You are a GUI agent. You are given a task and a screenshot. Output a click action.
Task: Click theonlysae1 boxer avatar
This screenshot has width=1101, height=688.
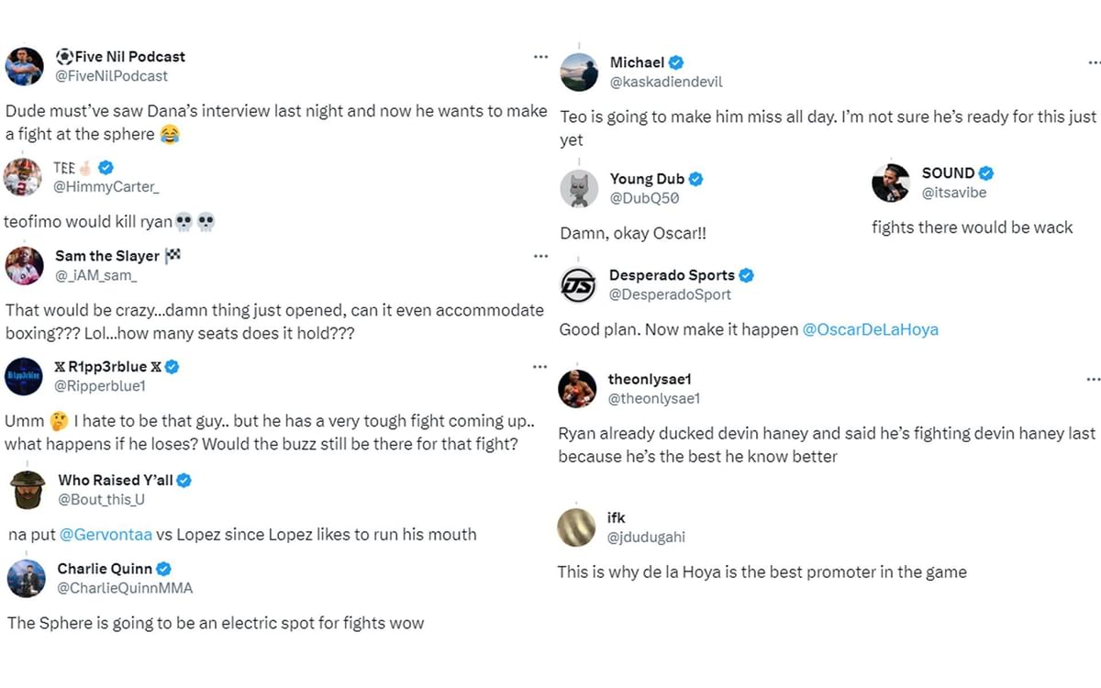577,389
